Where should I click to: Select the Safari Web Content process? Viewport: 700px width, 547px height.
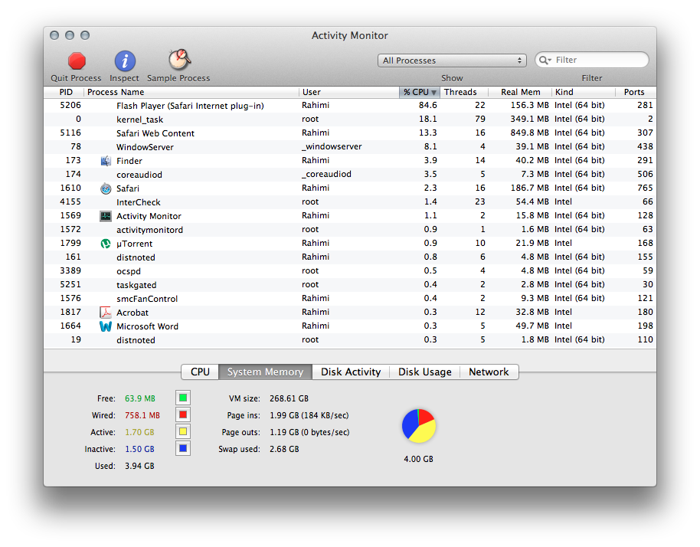pyautogui.click(x=350, y=133)
